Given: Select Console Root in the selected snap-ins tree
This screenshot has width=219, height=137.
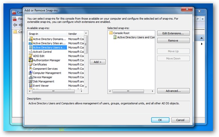Looking at the screenshot, I should pyautogui.click(x=121, y=33).
